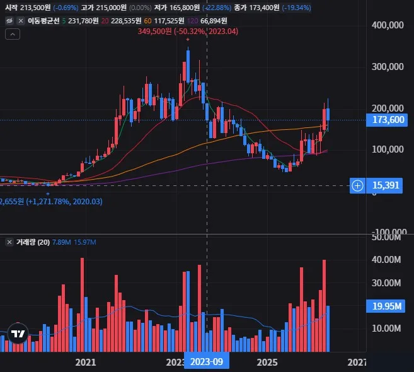Toggle moving average indicator visibility eye icon
414x372 pixels.
(9, 21)
